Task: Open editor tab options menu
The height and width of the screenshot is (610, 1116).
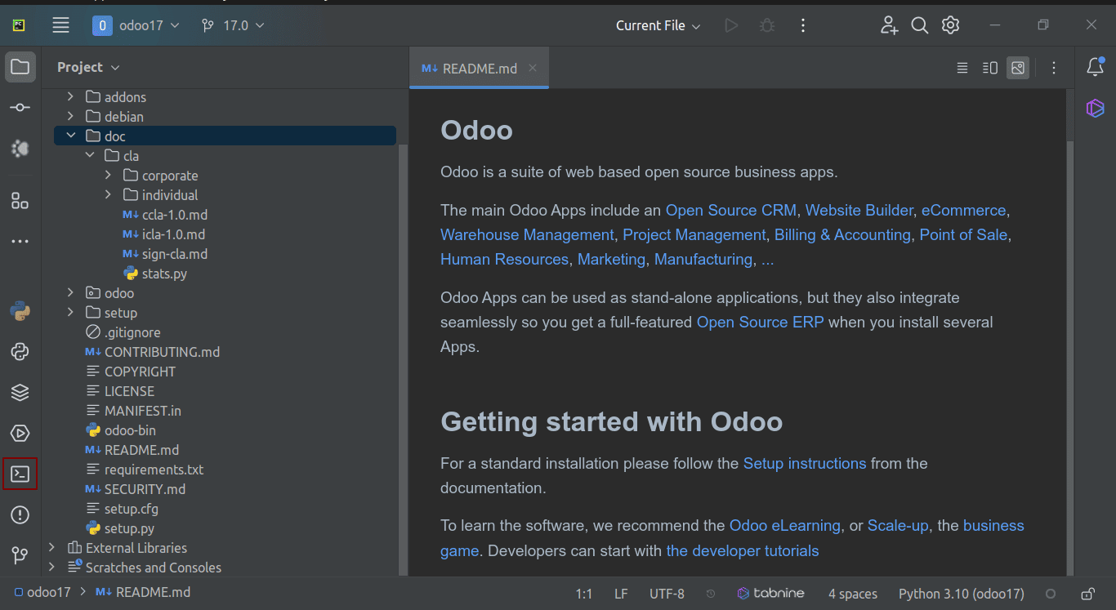Action: 1054,68
